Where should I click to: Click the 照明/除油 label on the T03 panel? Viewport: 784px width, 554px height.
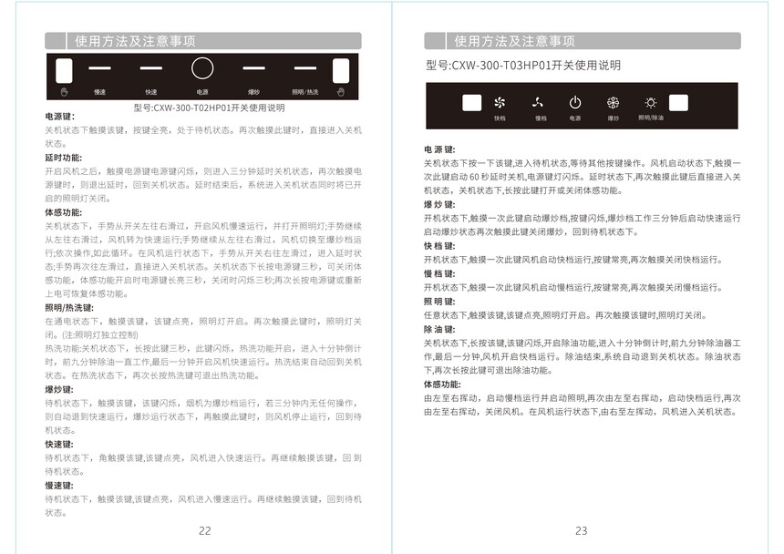click(x=651, y=118)
